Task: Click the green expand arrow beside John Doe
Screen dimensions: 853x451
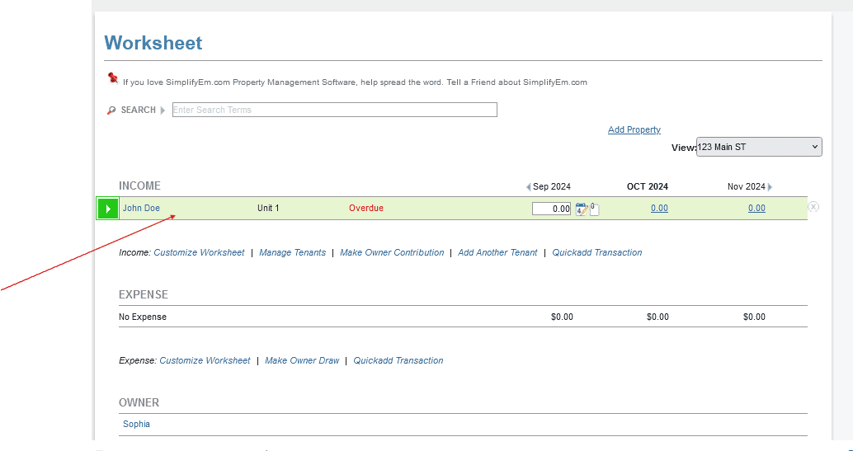Action: pos(108,209)
